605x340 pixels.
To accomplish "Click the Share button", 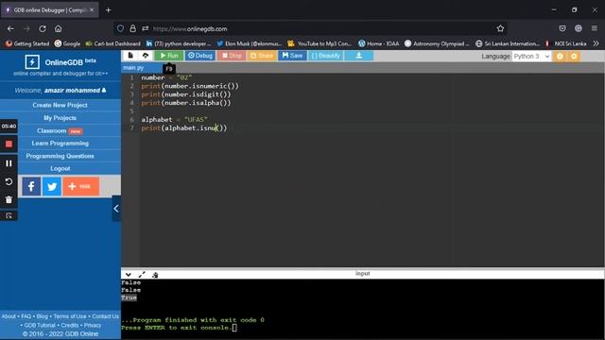I will pyautogui.click(x=262, y=56).
